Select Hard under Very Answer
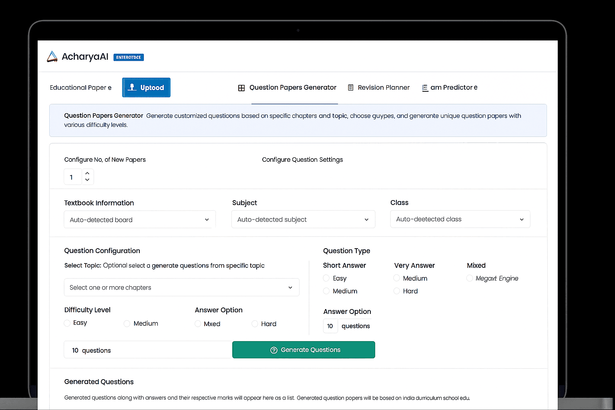615x410 pixels. 397,291
